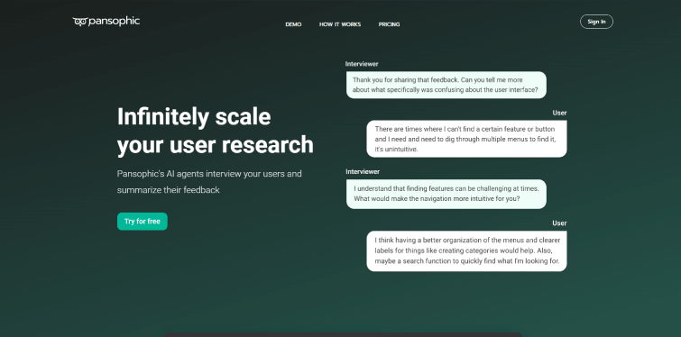The height and width of the screenshot is (337, 681).
Task: Open the Demo navigation link
Action: coord(293,24)
